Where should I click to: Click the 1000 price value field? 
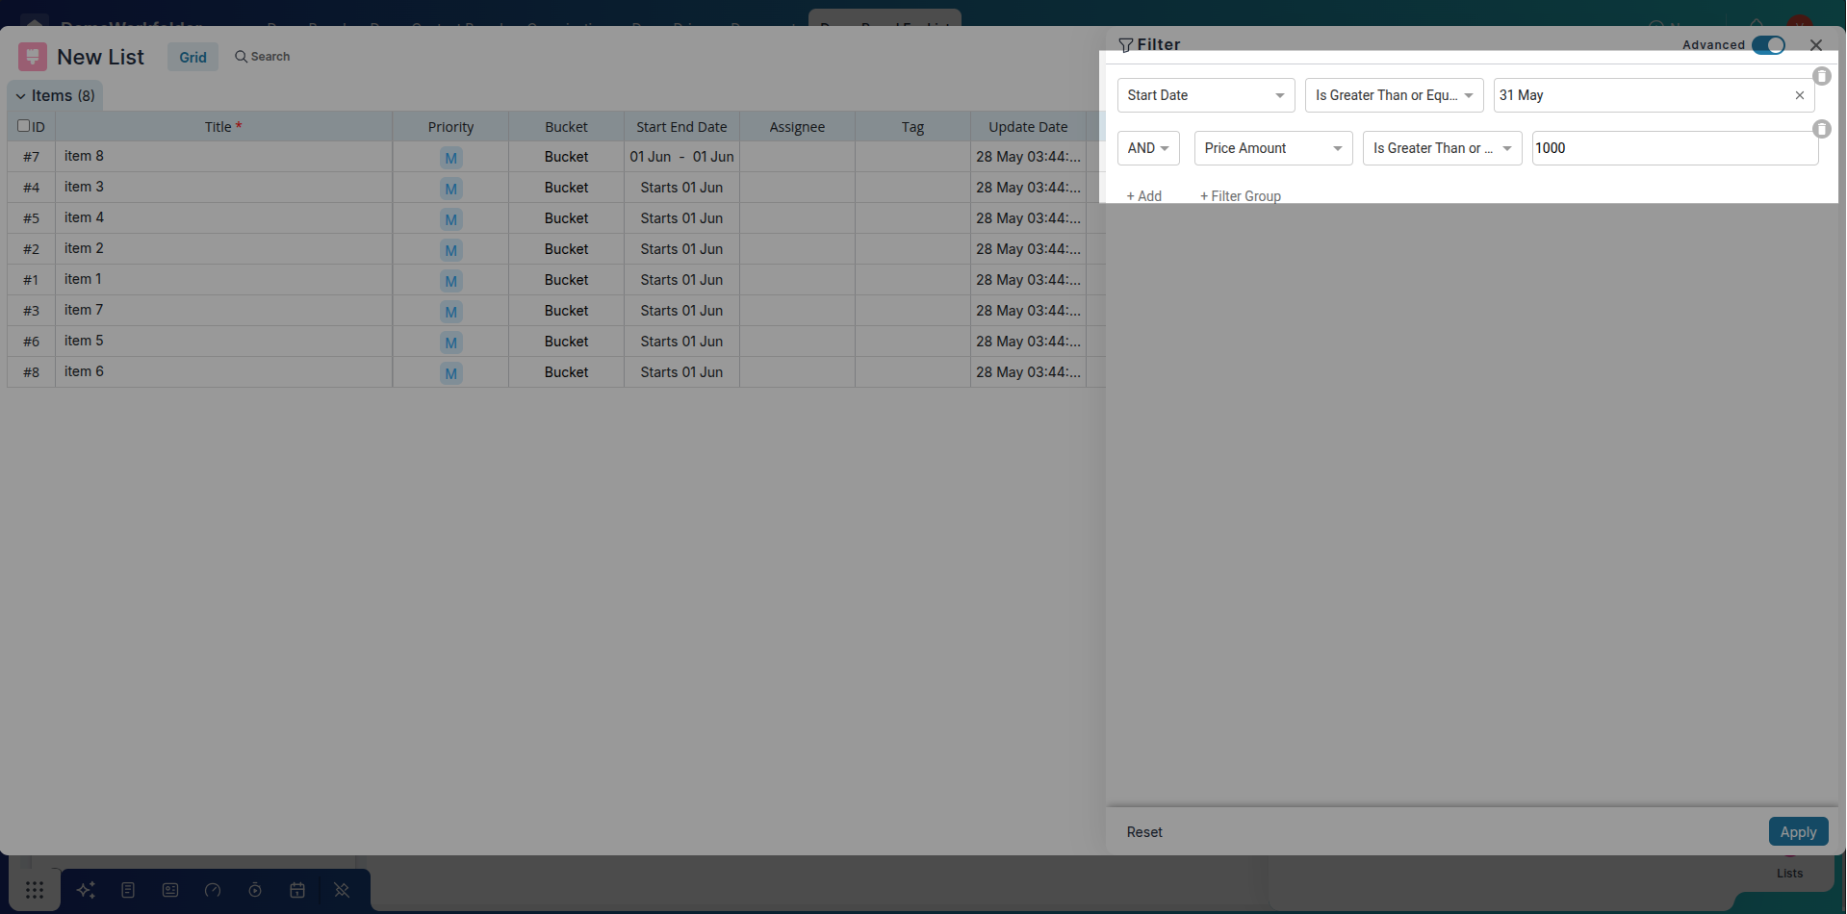coord(1675,148)
